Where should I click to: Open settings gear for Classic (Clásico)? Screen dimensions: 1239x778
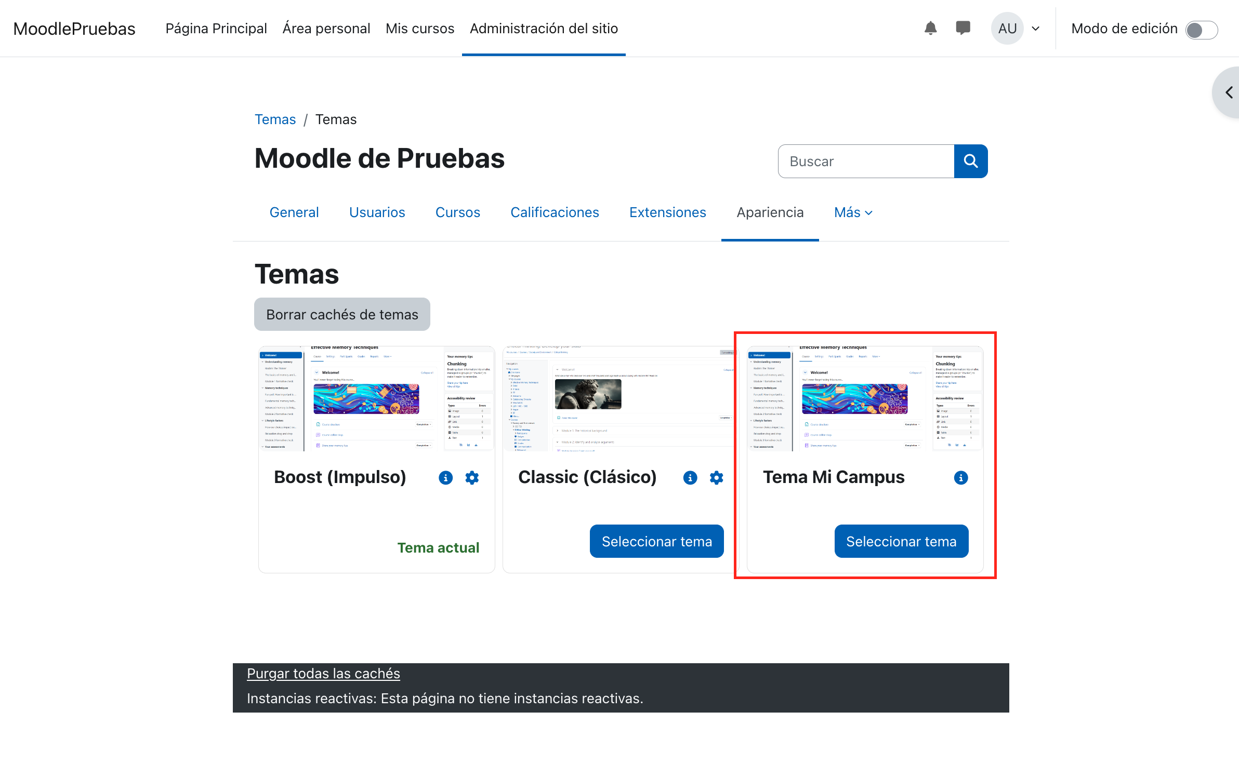click(716, 478)
